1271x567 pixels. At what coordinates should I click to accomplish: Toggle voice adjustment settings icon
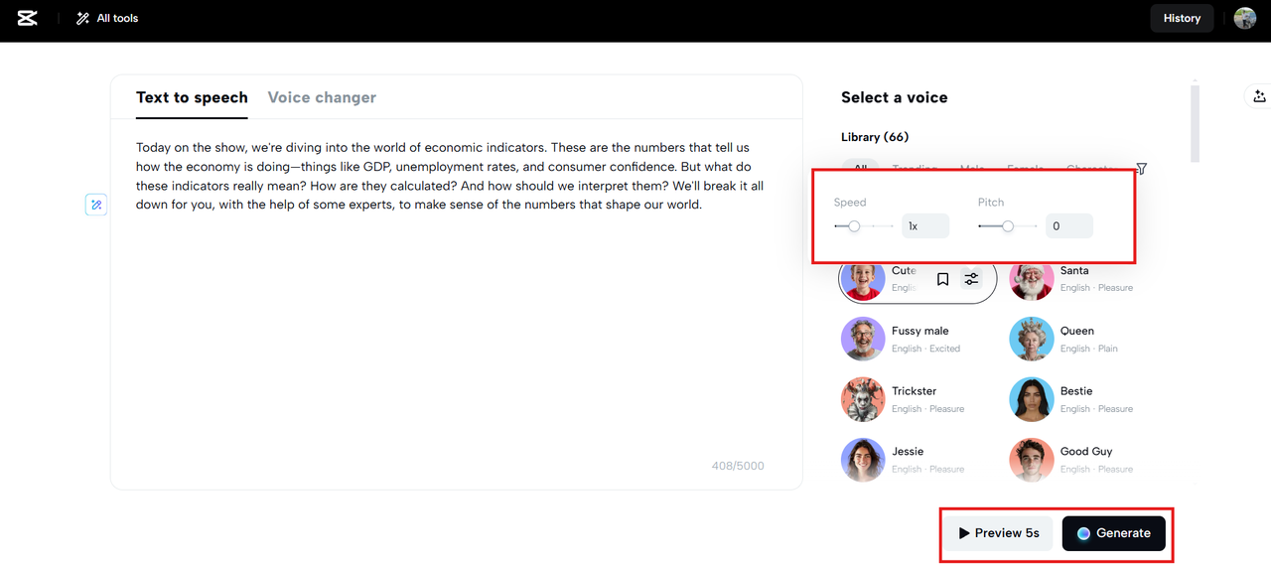tap(972, 280)
